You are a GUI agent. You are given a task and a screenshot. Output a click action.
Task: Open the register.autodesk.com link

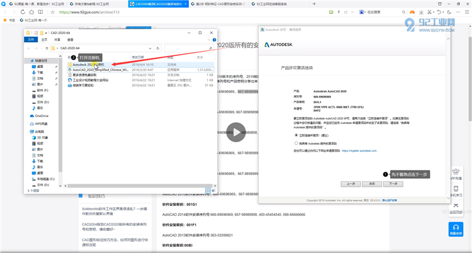(x=359, y=150)
